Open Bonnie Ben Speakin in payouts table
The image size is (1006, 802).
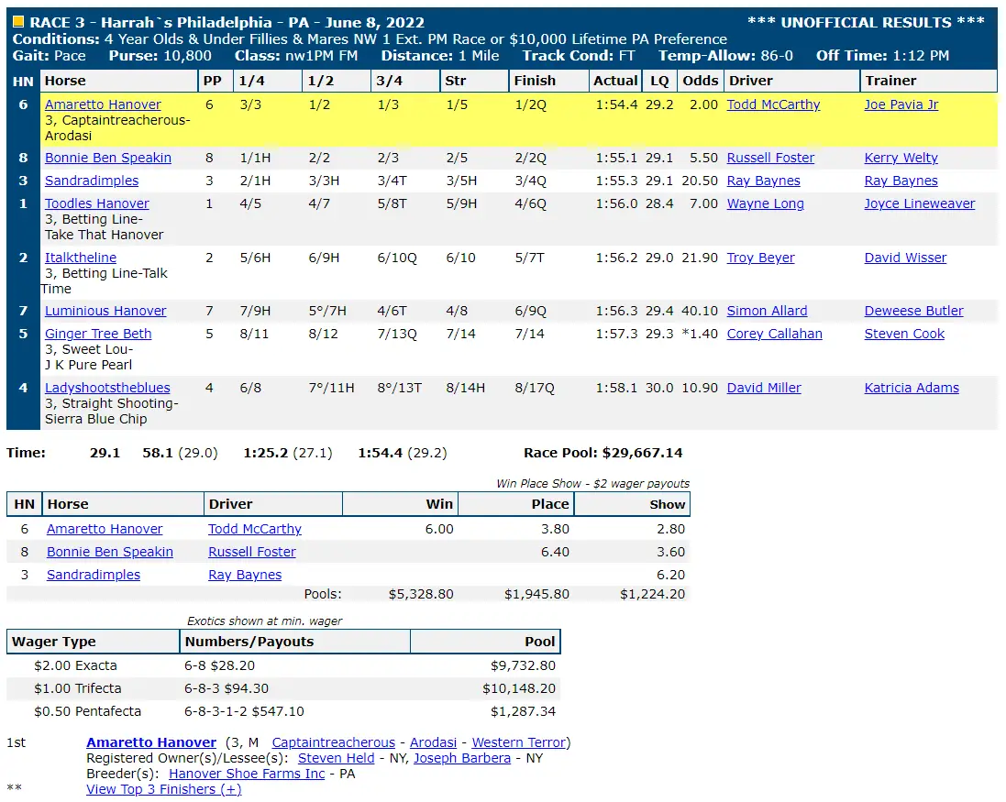tap(110, 552)
